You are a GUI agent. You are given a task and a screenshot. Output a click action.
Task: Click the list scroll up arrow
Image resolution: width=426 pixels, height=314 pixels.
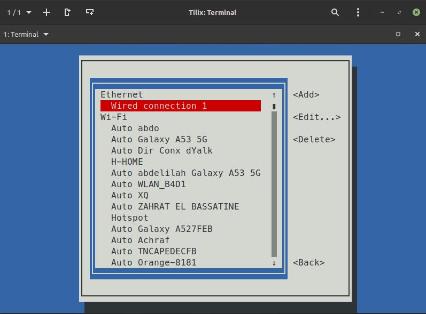[x=274, y=95]
